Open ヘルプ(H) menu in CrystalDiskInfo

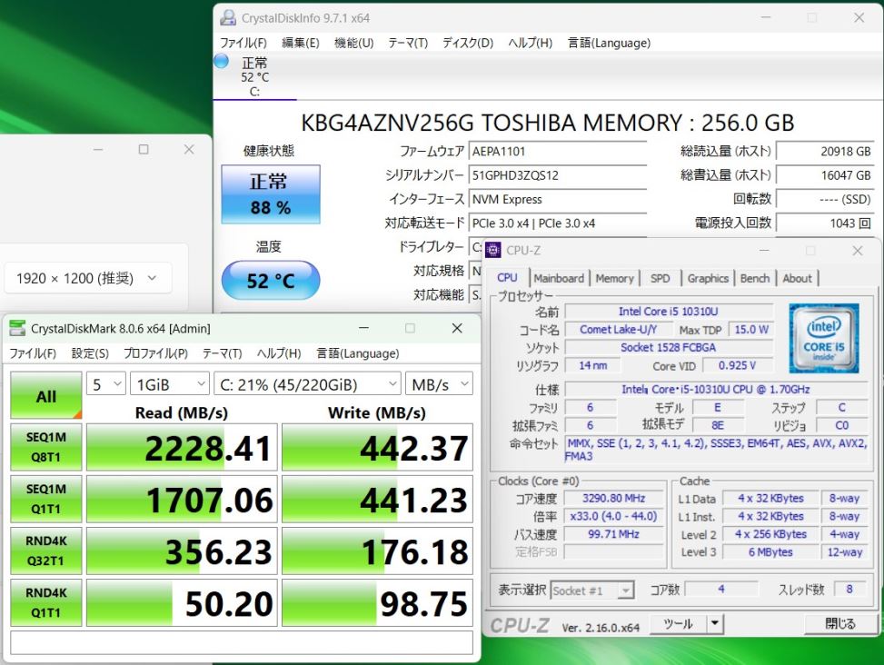[x=530, y=43]
